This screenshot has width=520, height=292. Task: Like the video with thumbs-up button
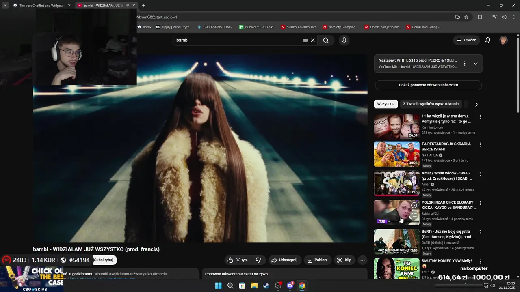(x=238, y=260)
